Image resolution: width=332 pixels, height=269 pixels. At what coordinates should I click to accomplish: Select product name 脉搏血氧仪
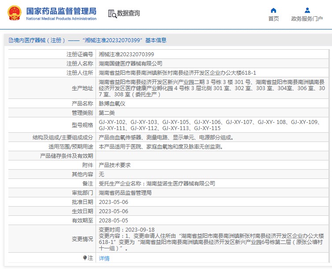112,104
